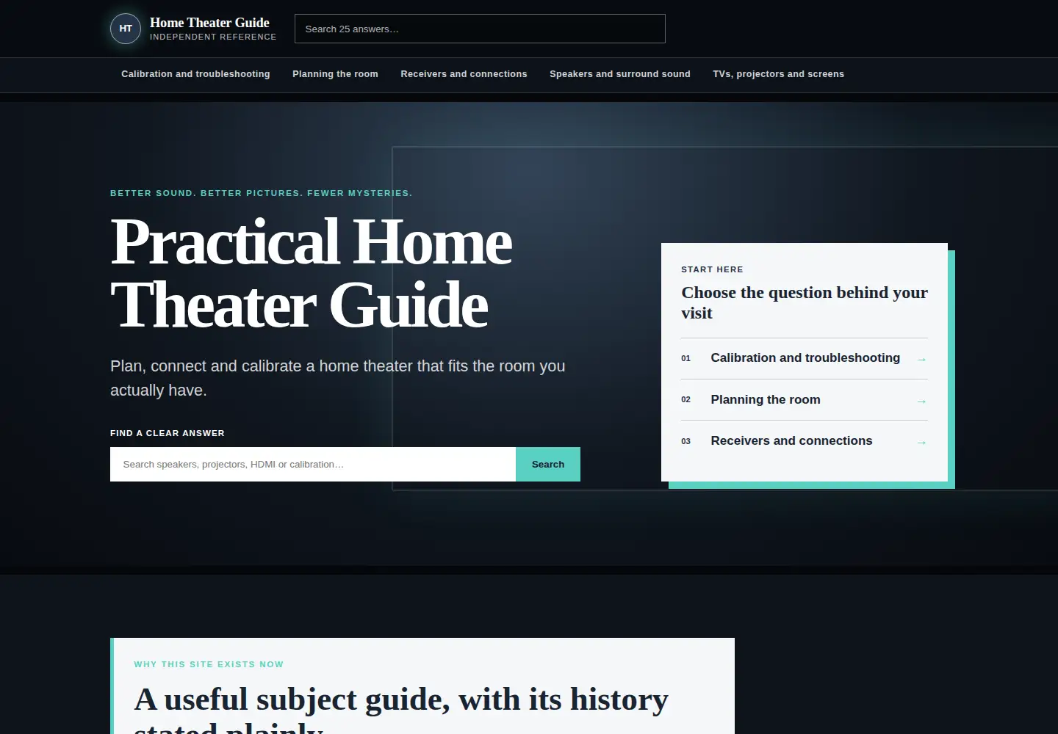Click arrow icon beside Planning the room
The height and width of the screenshot is (734, 1058).
[921, 401]
